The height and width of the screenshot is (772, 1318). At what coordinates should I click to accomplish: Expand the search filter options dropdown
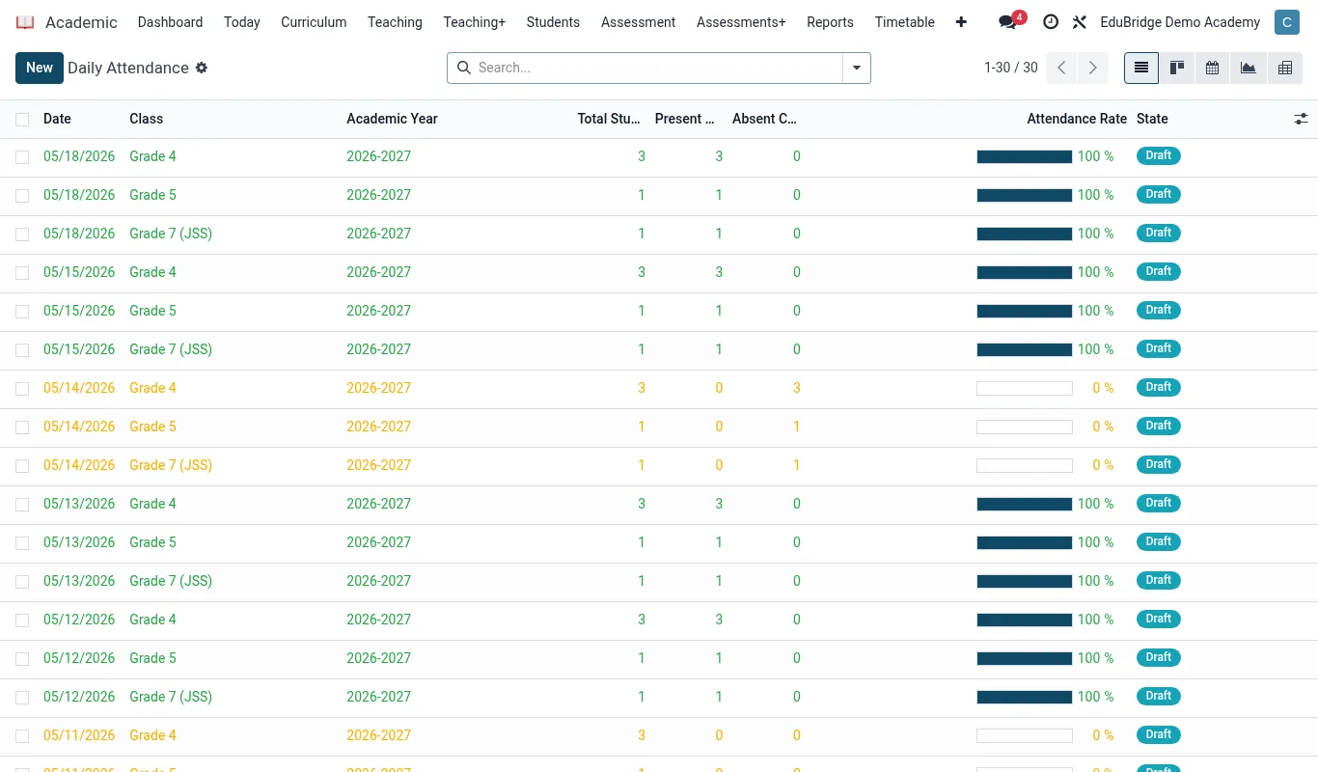coord(857,68)
